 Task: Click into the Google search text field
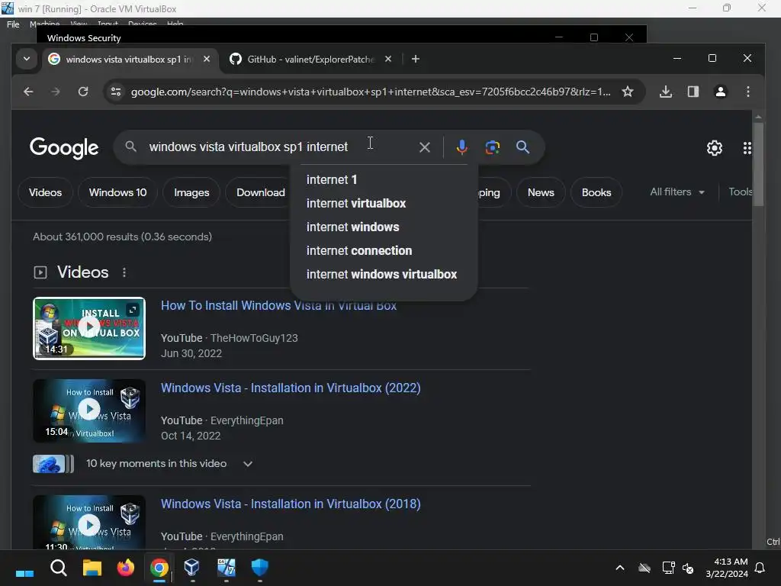[x=279, y=147]
